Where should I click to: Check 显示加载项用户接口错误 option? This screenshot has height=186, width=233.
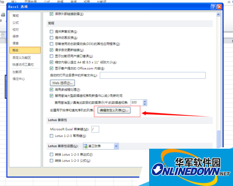coord(51,56)
